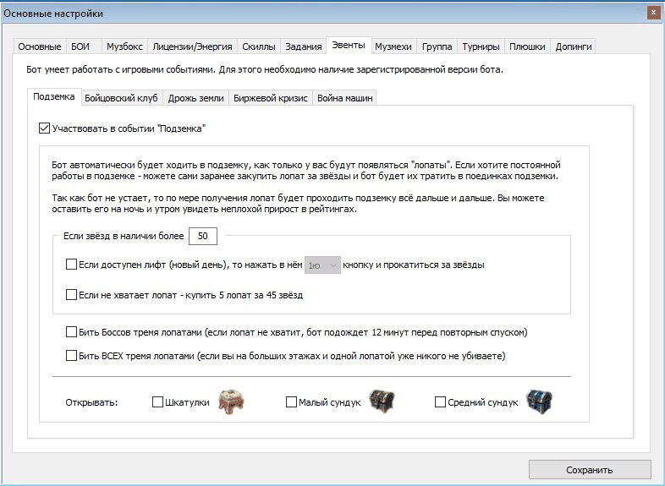
Task: Open the Война машин sub-tab
Action: [x=345, y=98]
